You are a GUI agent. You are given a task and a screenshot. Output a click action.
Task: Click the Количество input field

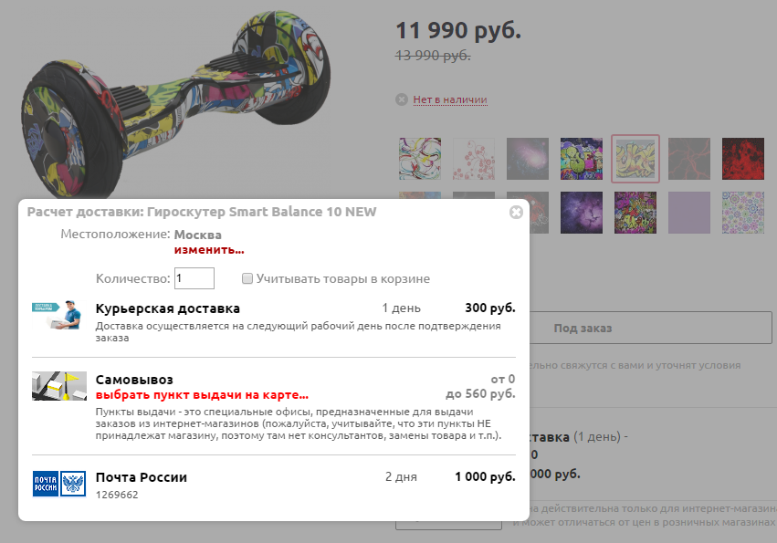coord(194,278)
